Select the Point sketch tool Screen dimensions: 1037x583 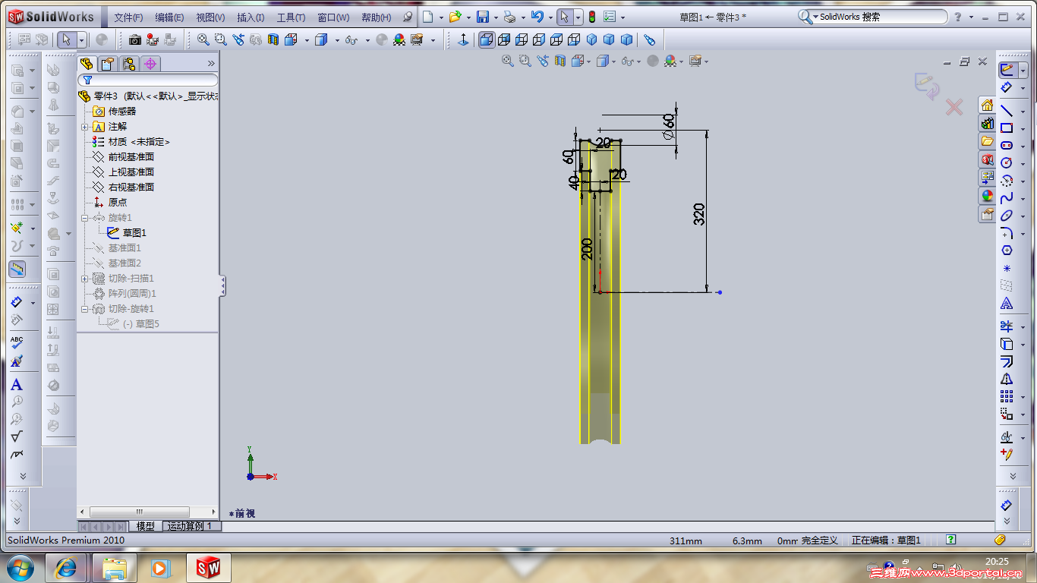click(1007, 268)
